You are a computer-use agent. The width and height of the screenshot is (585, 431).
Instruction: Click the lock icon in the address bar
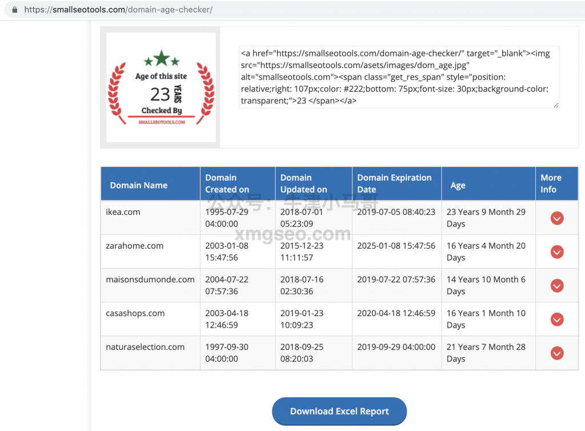(14, 10)
